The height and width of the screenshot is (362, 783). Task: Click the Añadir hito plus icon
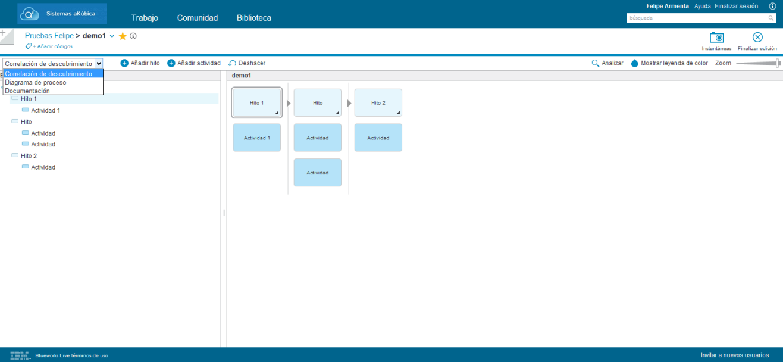click(x=124, y=63)
